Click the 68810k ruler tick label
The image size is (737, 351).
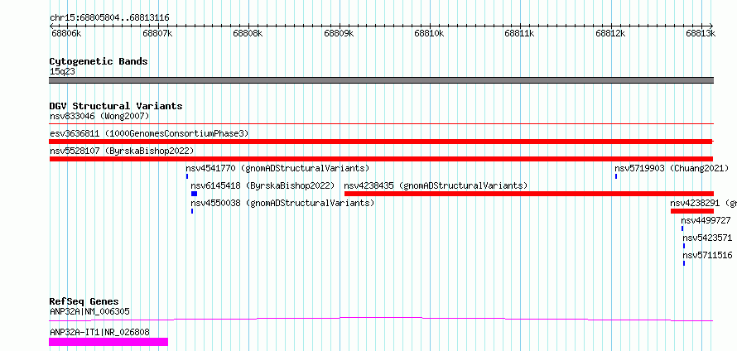pos(429,33)
